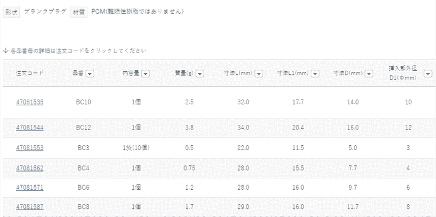Click the BC8 product number cell
Viewport: 436px width, 217px height.
coord(83,206)
